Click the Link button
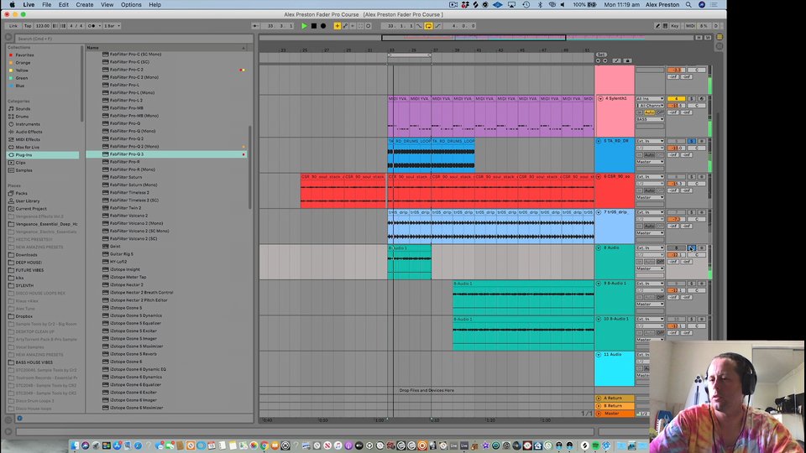Viewport: 806px width, 453px height. pyautogui.click(x=13, y=26)
